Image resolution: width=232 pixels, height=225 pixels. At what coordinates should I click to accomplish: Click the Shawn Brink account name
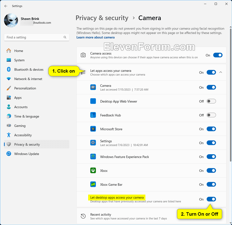click(30, 19)
